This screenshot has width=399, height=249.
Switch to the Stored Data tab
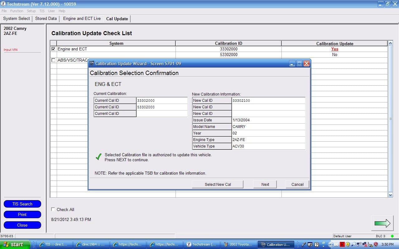[46, 18]
